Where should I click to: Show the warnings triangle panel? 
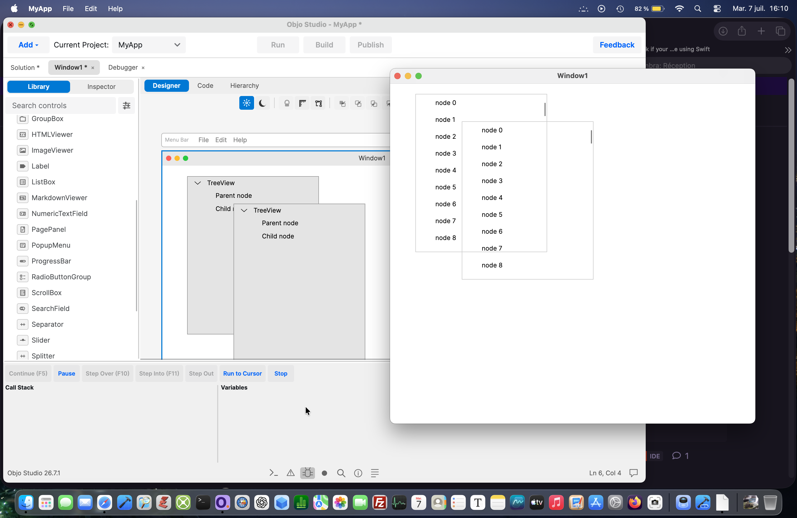coord(291,473)
